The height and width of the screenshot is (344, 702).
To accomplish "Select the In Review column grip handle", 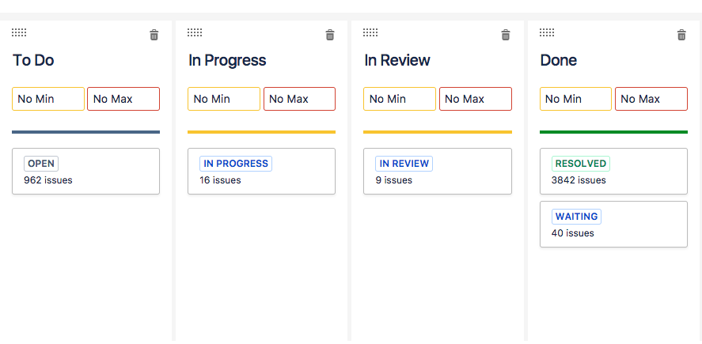I will 370,32.
